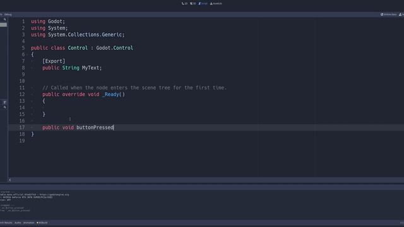
Task: Click line number 9 in the gutter
Action: (23, 74)
